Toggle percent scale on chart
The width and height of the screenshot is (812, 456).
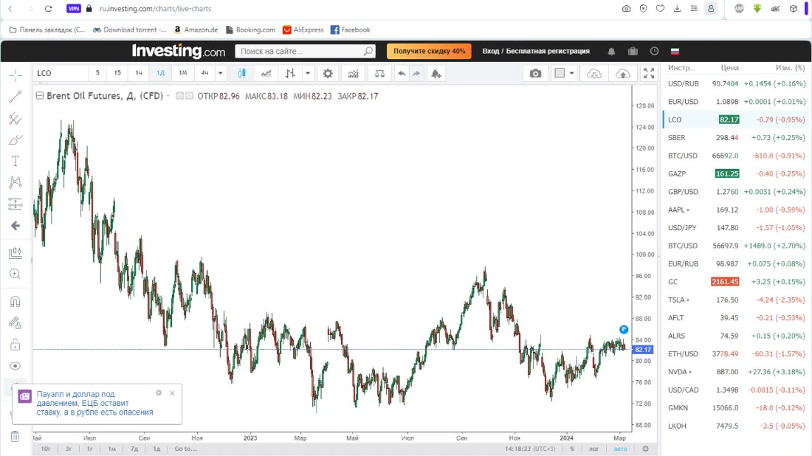point(572,449)
